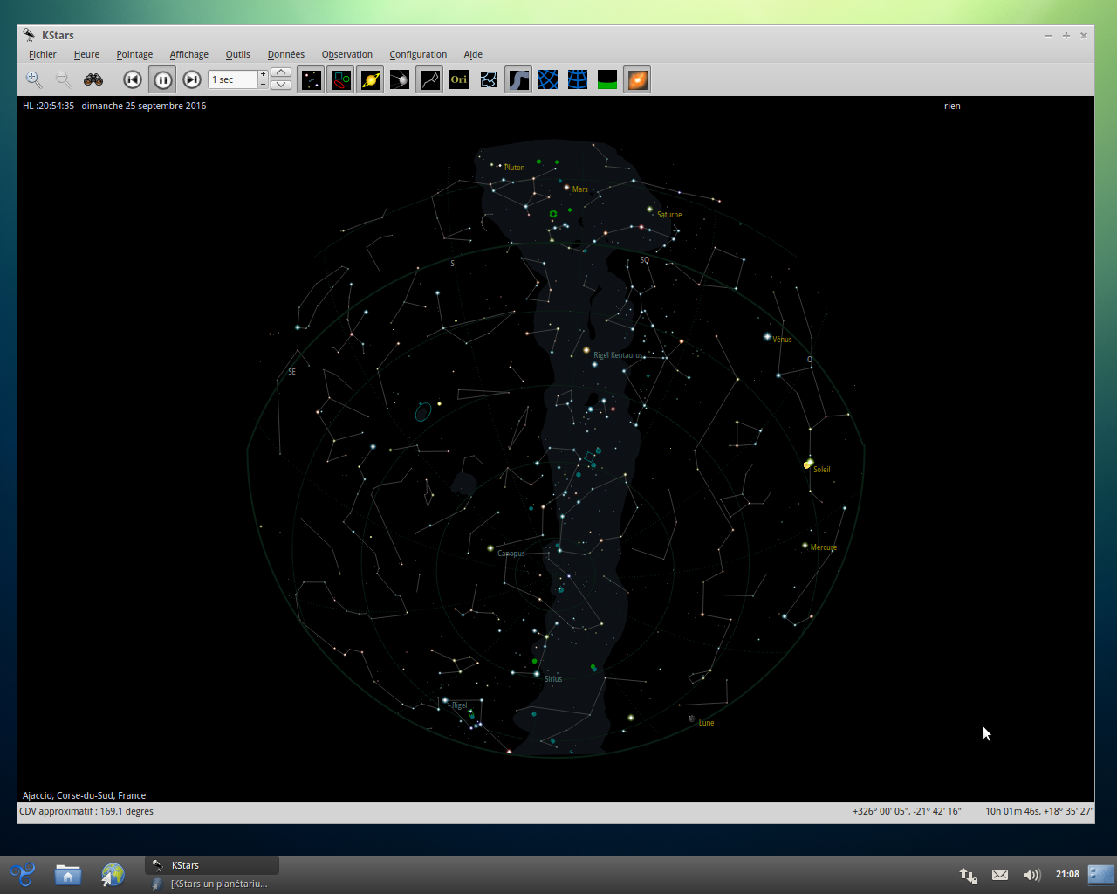Screen dimensions: 1117x894
Task: Click the SO compass label on horizon
Action: pyautogui.click(x=645, y=260)
